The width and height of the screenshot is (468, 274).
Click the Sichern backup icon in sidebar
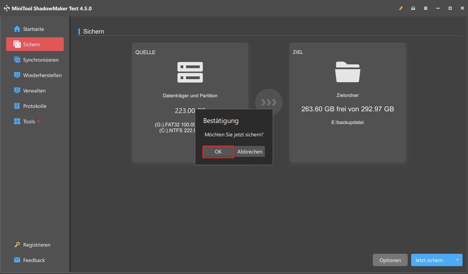click(17, 45)
